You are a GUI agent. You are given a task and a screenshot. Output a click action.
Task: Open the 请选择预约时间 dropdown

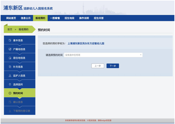point(103,55)
